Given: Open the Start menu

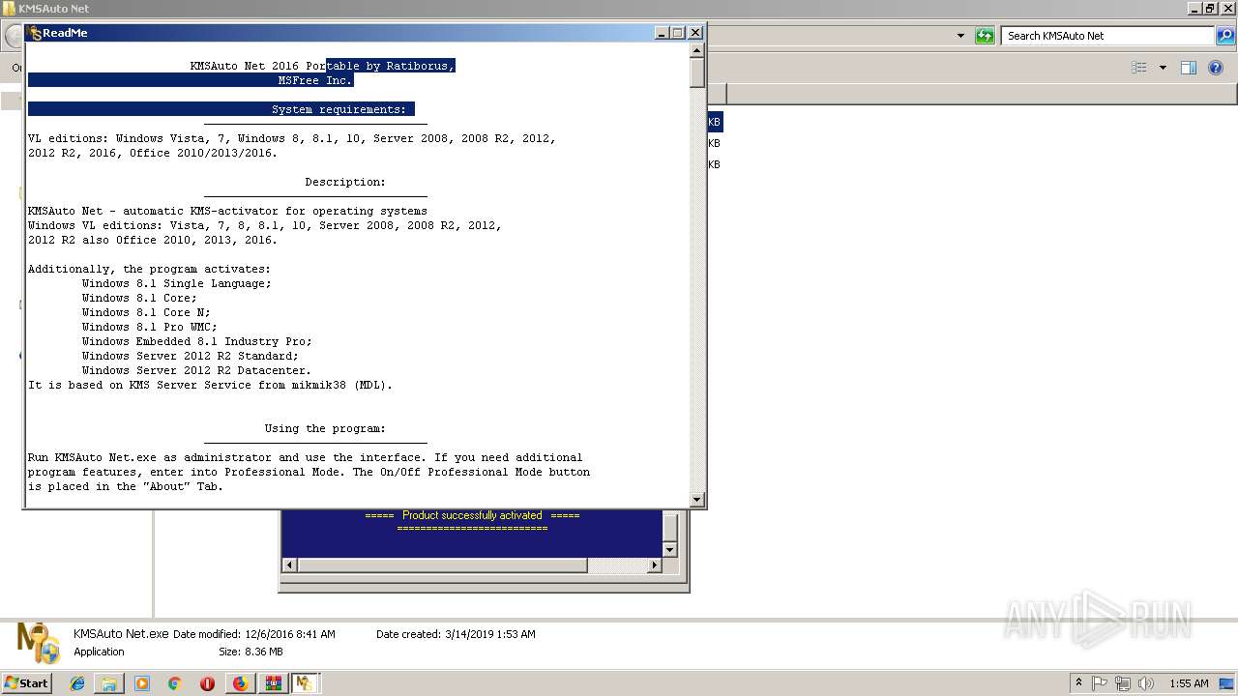Looking at the screenshot, I should [x=26, y=682].
